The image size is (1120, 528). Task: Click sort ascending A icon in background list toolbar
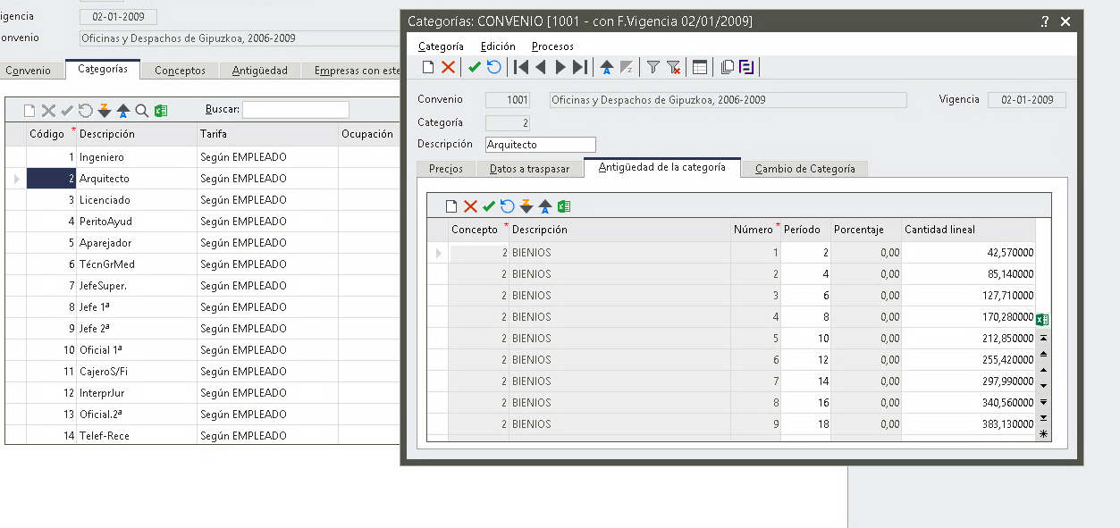[123, 111]
